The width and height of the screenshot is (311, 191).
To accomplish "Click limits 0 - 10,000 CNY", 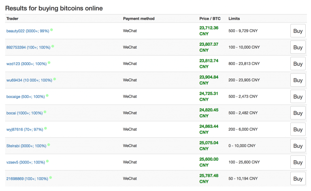I will (x=242, y=146).
